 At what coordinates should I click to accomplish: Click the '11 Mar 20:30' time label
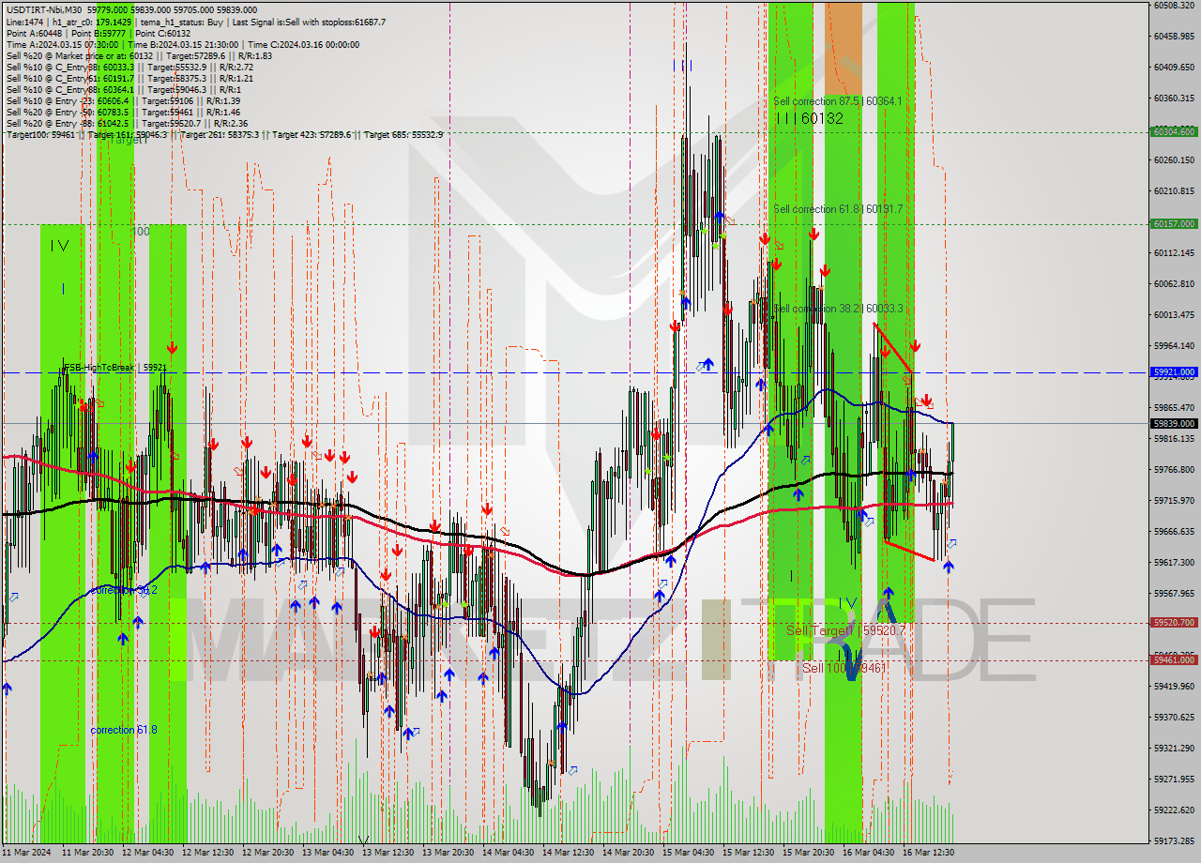click(x=88, y=853)
